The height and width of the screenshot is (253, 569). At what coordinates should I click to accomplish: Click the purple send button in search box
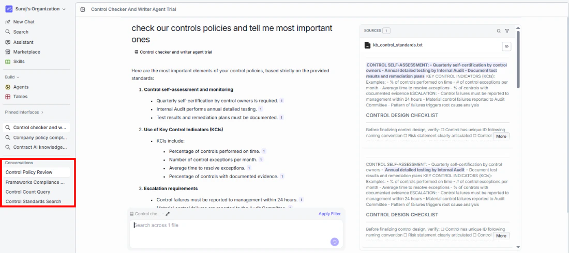(335, 242)
